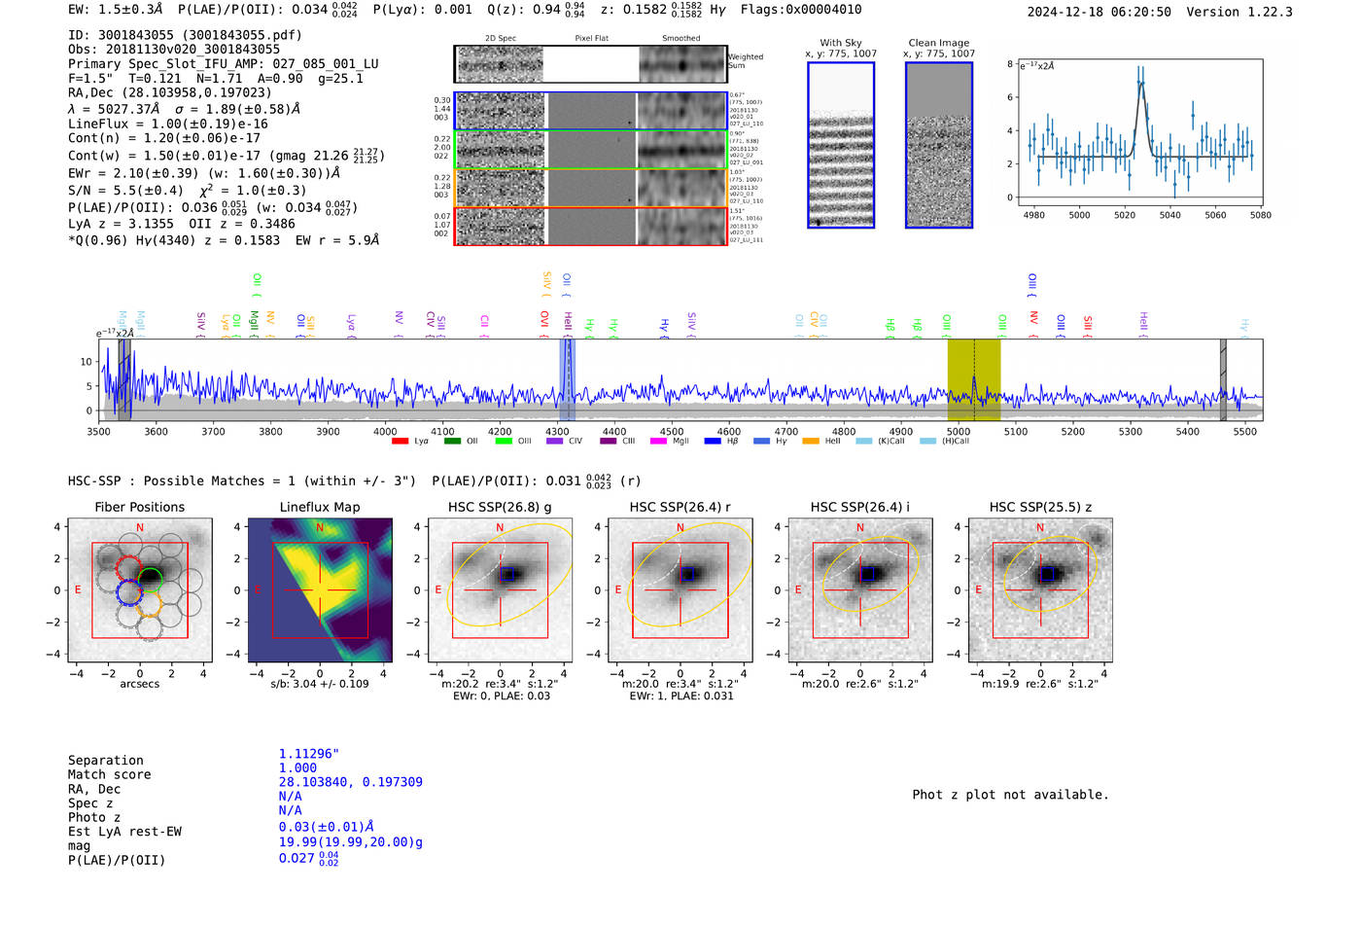
Task: Click the separation value 1.11296"
Action: click(309, 754)
